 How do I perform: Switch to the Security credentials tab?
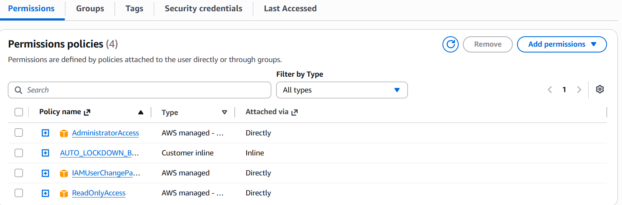click(203, 8)
